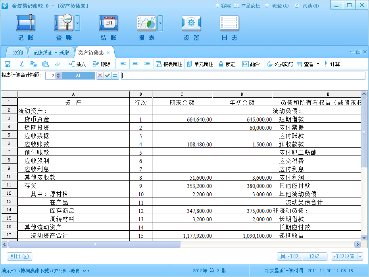Click the 融合 merge cells button
Viewport: 369px width, 277px height.
251,64
